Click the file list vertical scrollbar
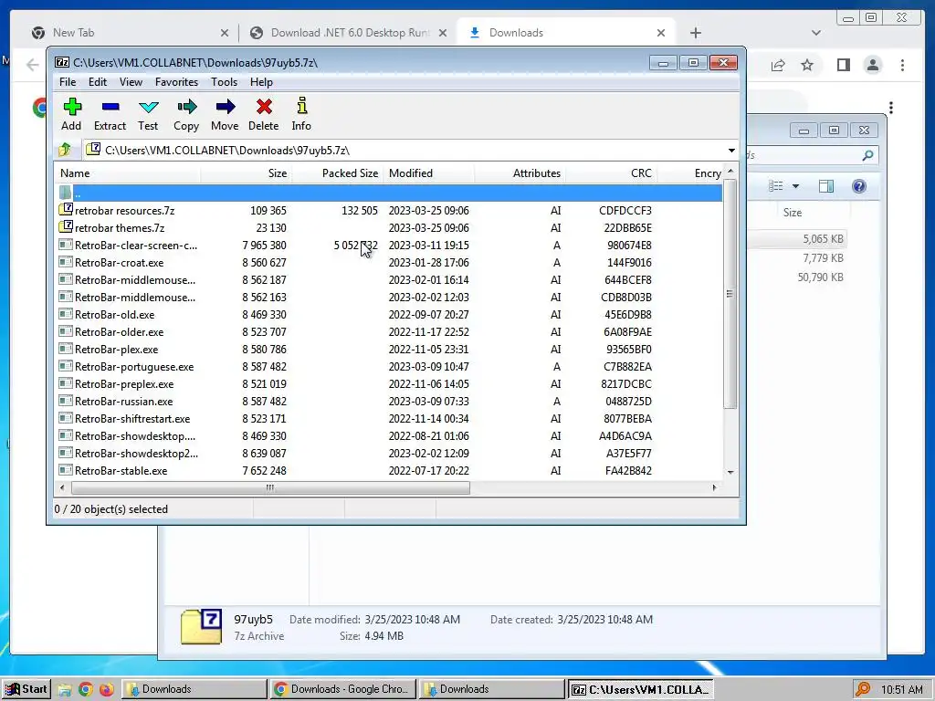This screenshot has height=701, width=935. pos(730,293)
